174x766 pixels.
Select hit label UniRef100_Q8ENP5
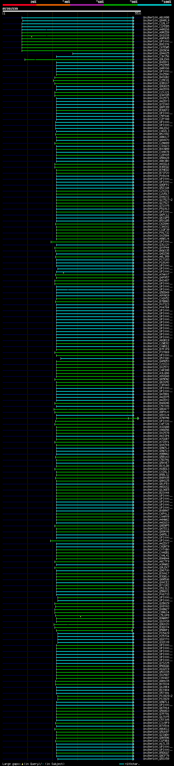[x=156, y=526]
